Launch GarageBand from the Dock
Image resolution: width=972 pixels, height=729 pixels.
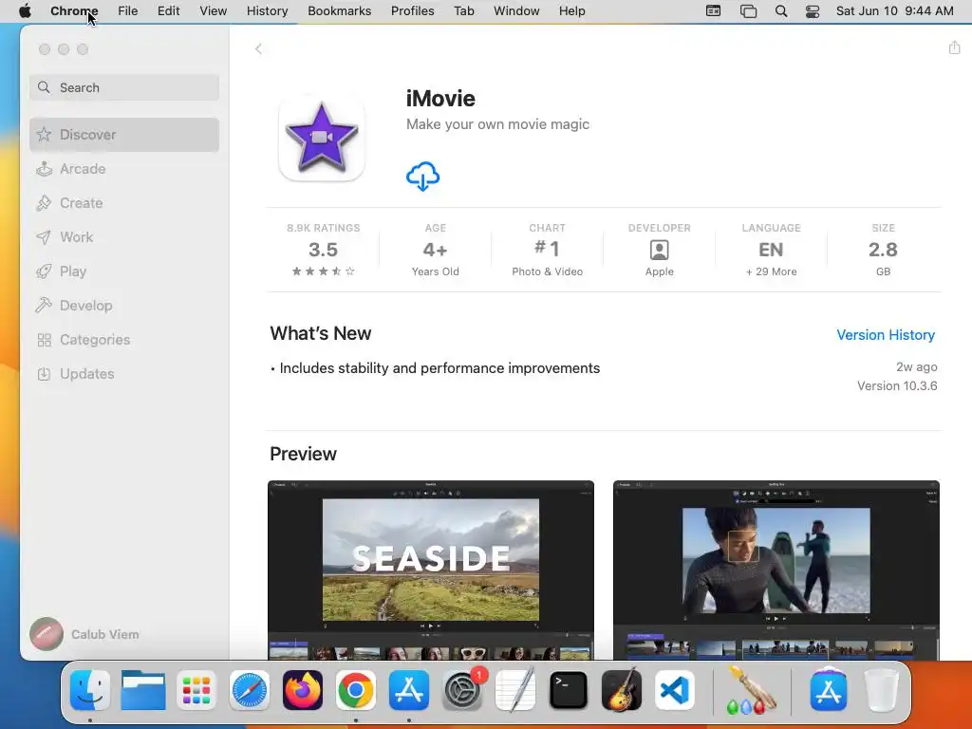(x=622, y=690)
